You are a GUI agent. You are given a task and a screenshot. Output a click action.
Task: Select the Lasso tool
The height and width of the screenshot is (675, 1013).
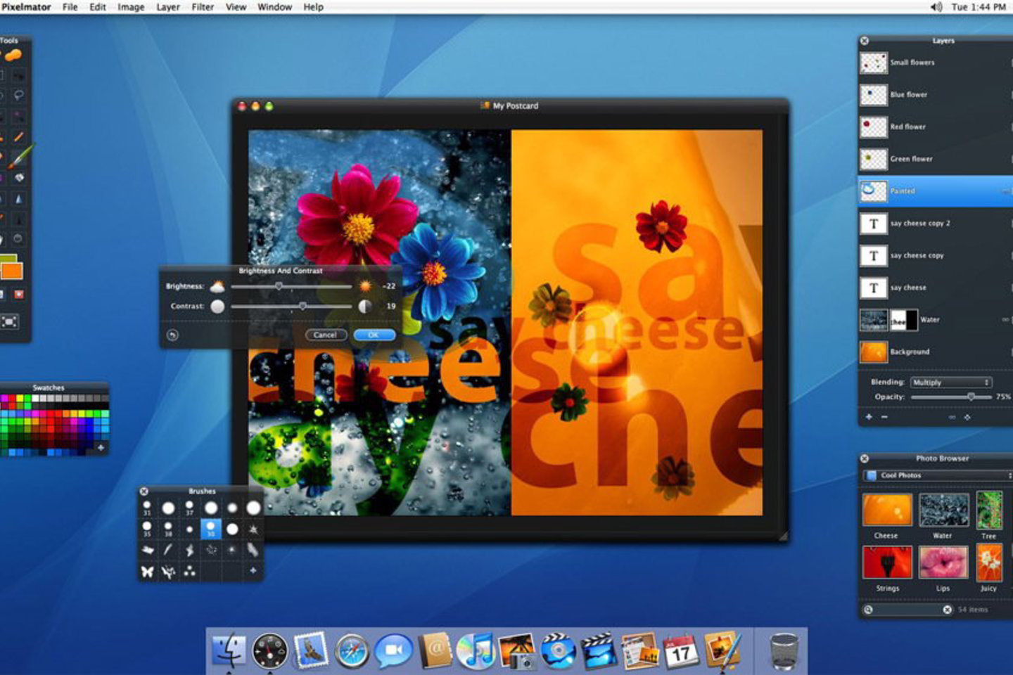tap(19, 95)
